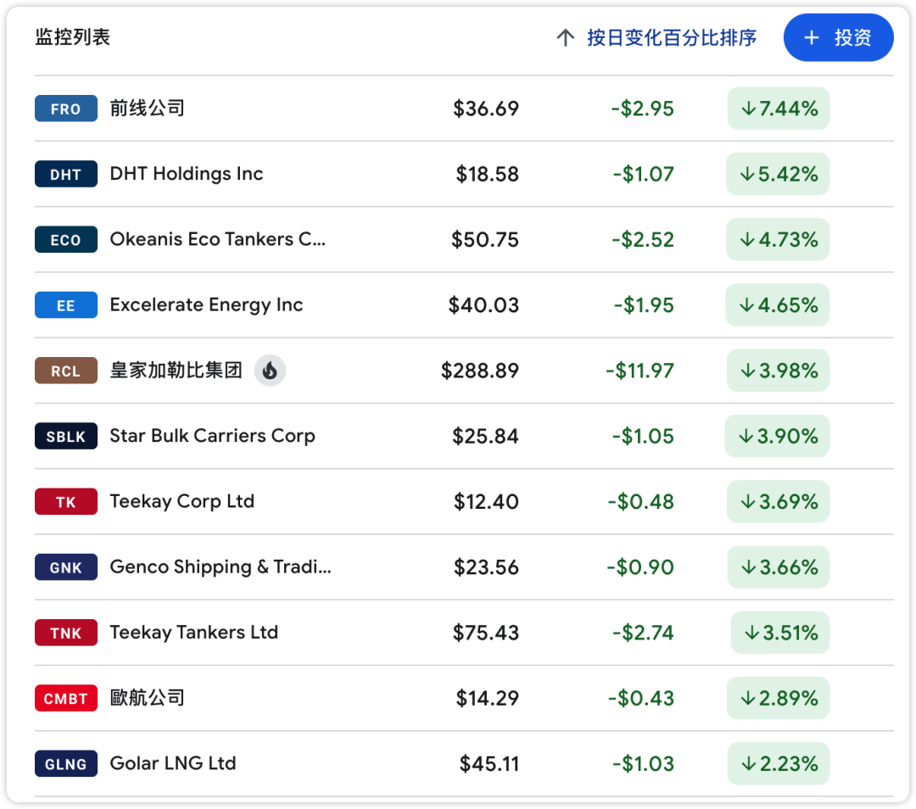Open Star Bulk Carriers Corp listing
The height and width of the screenshot is (809, 916).
(212, 436)
